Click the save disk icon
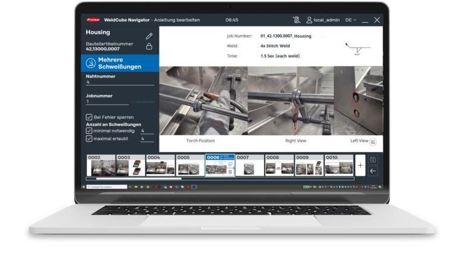Viewport: 464px width, 261px height. 373,159
